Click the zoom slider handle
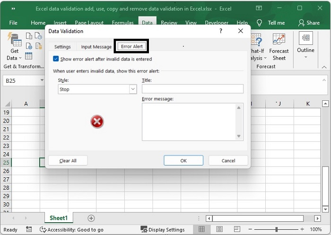The height and width of the screenshot is (235, 331). (x=276, y=229)
